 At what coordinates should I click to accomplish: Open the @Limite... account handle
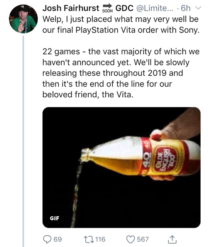coord(154,8)
